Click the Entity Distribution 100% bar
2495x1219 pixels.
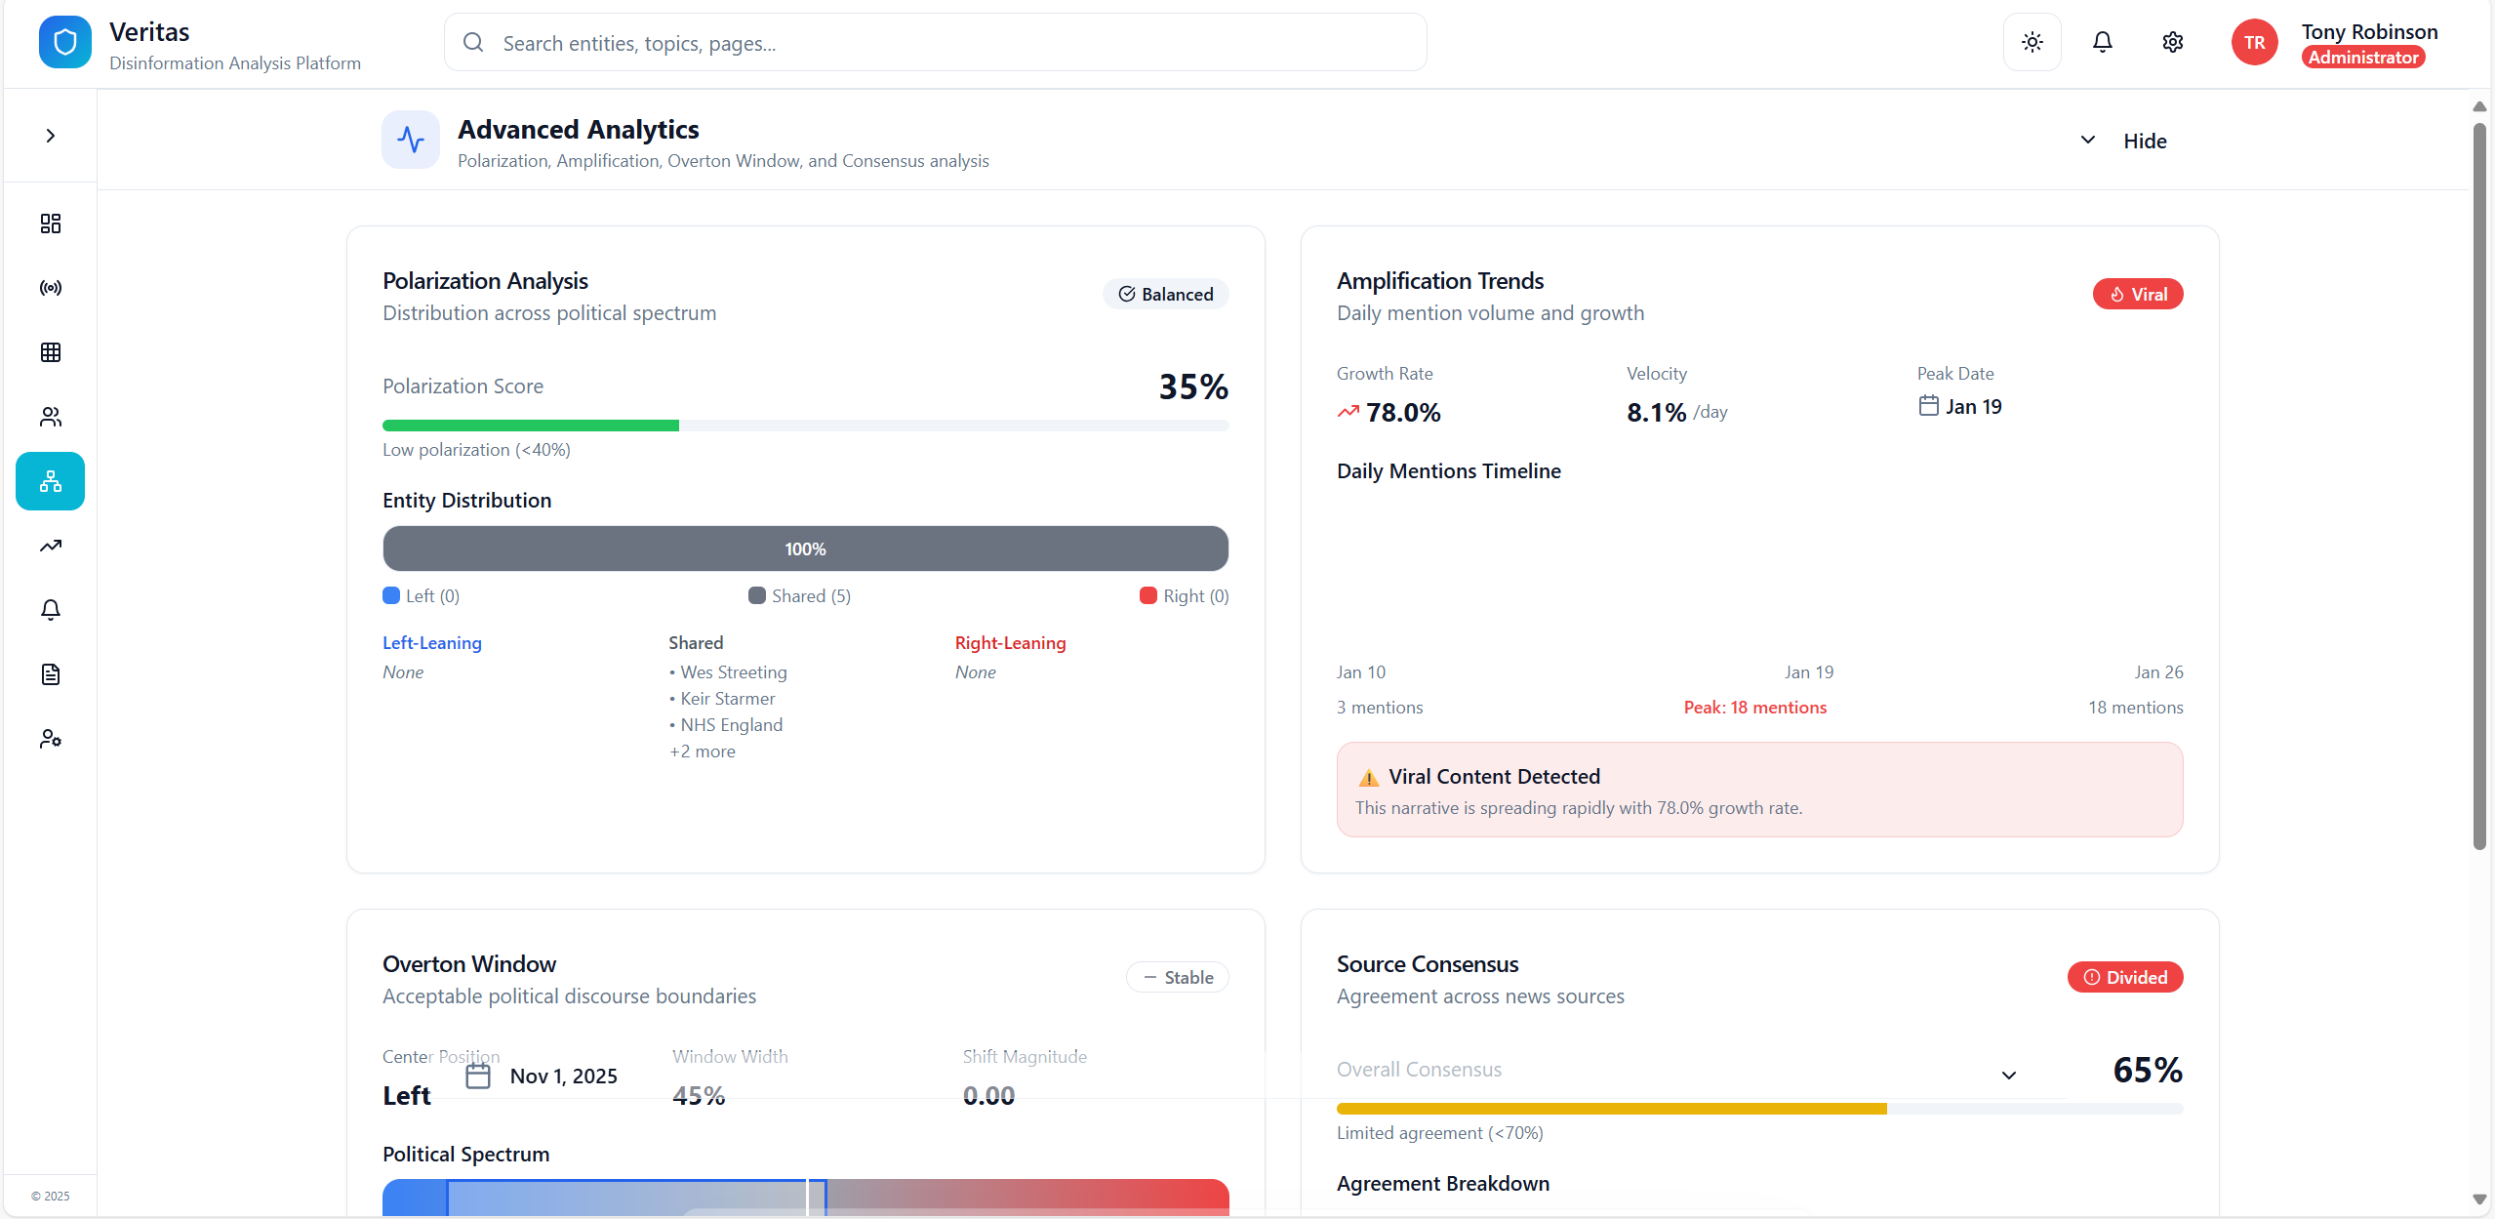tap(805, 549)
